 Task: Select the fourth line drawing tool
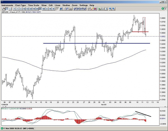[85, 9]
